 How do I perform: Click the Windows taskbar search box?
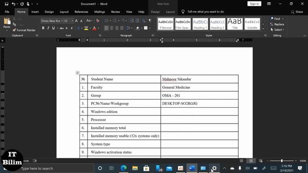pos(54,168)
